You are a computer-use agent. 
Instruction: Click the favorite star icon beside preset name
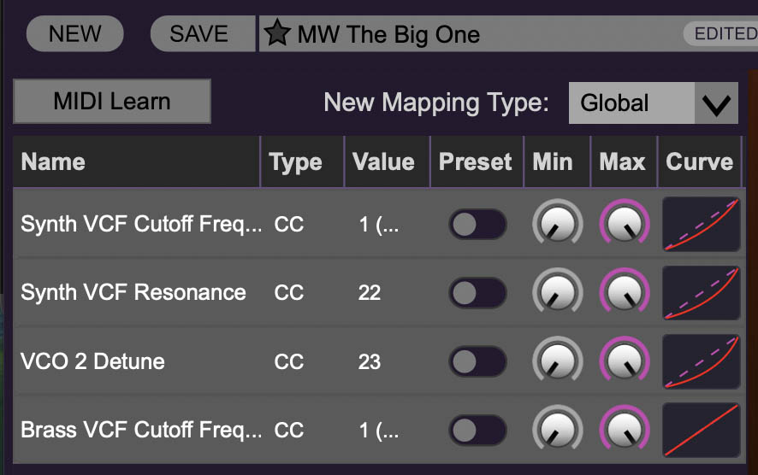tap(276, 34)
